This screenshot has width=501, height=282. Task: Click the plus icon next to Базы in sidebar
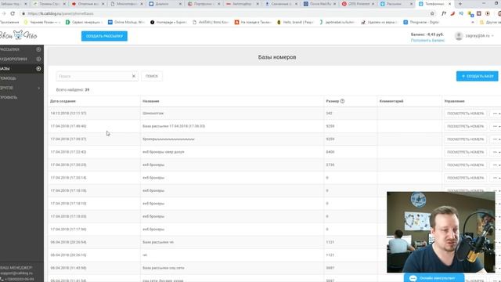tap(38, 69)
